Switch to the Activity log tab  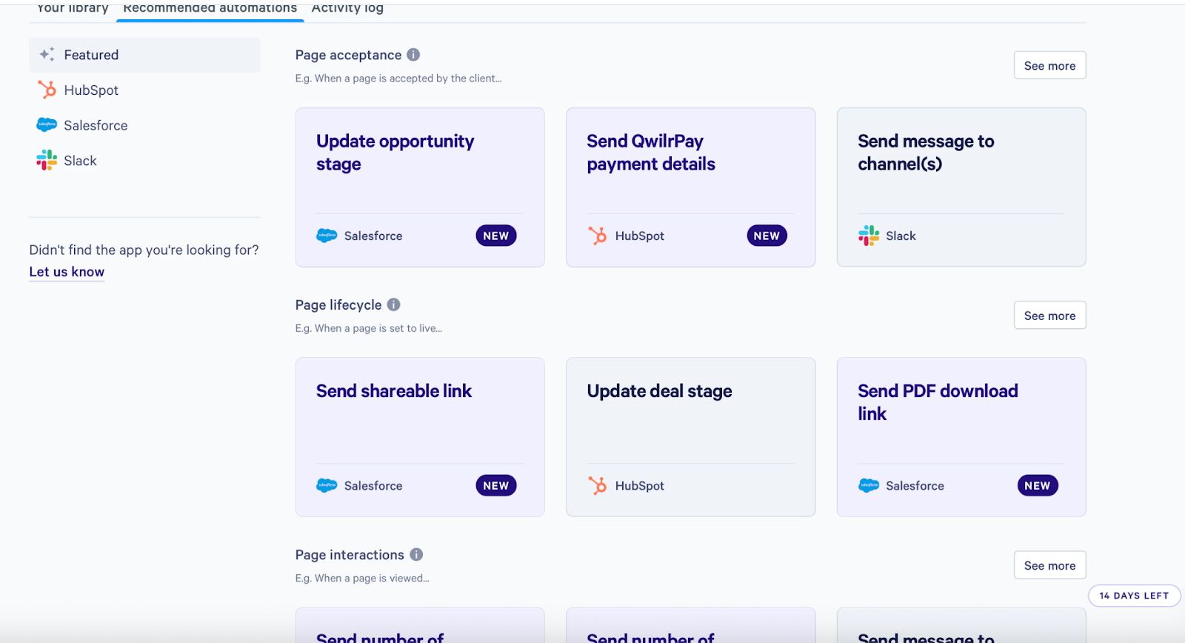coord(347,8)
